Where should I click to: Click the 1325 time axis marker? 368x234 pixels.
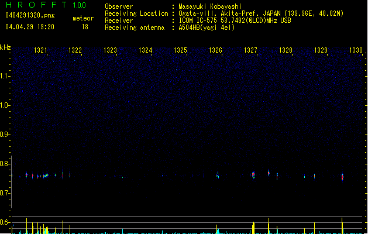point(180,50)
